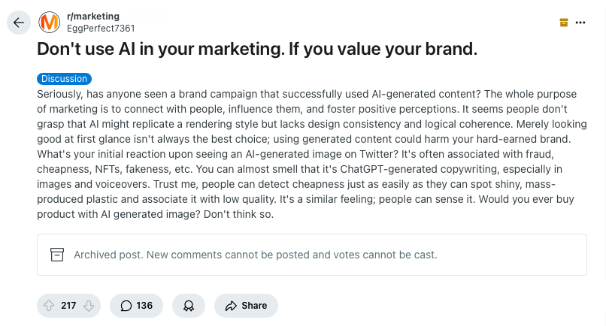Give an award using the award icon
Viewport: 606px width, 326px height.
click(x=189, y=306)
